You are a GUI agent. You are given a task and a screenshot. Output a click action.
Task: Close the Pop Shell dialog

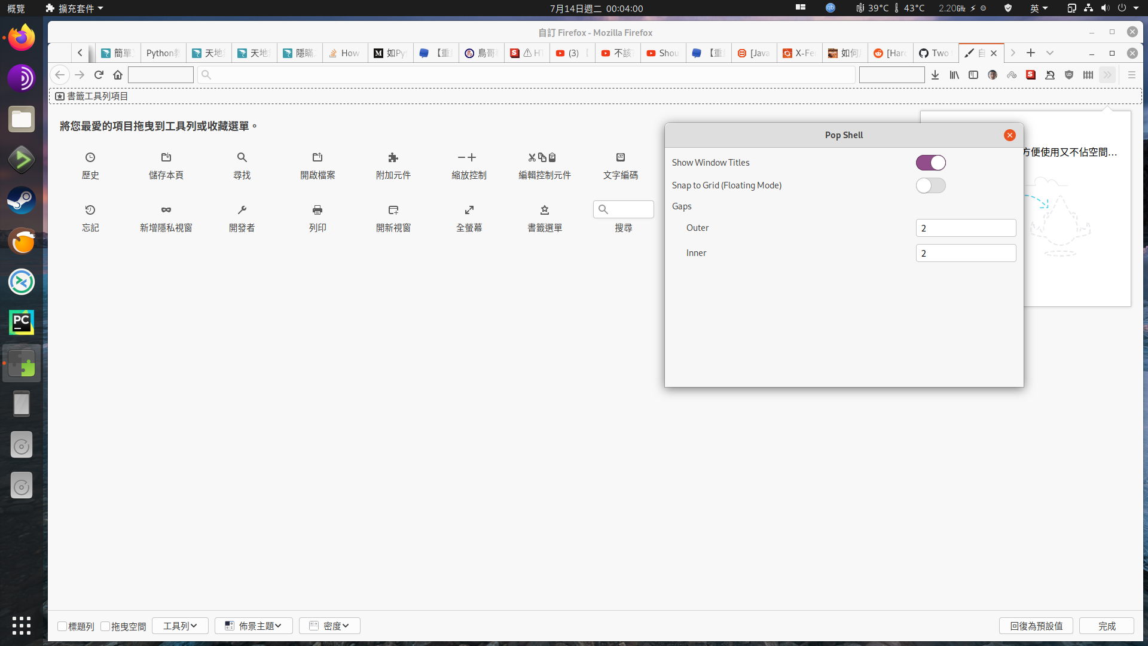[x=1010, y=135]
